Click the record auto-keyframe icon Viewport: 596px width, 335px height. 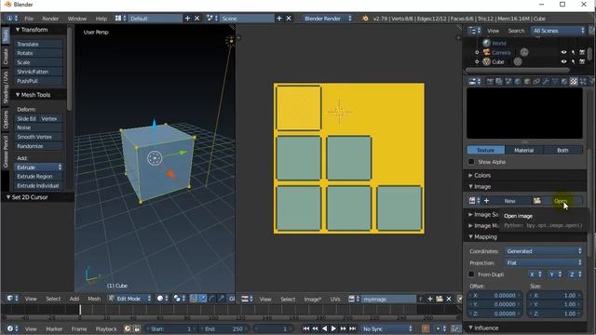click(426, 328)
